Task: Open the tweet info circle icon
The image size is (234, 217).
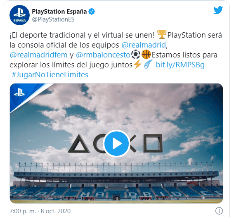Action: [x=219, y=211]
